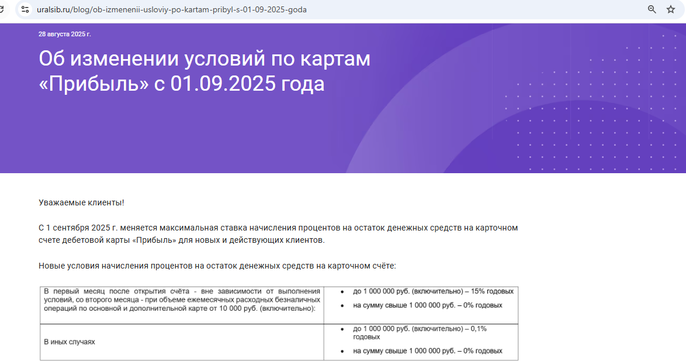Open the zoom magnifier icon in address bar

[x=652, y=9]
